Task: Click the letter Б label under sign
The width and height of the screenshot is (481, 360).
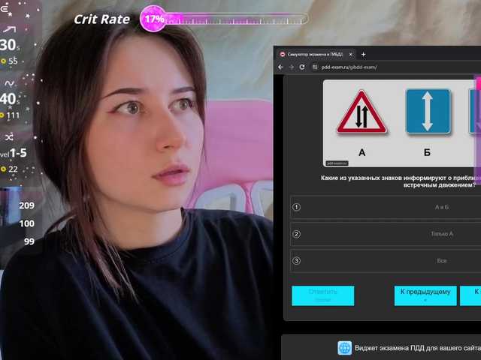Action: [427, 152]
